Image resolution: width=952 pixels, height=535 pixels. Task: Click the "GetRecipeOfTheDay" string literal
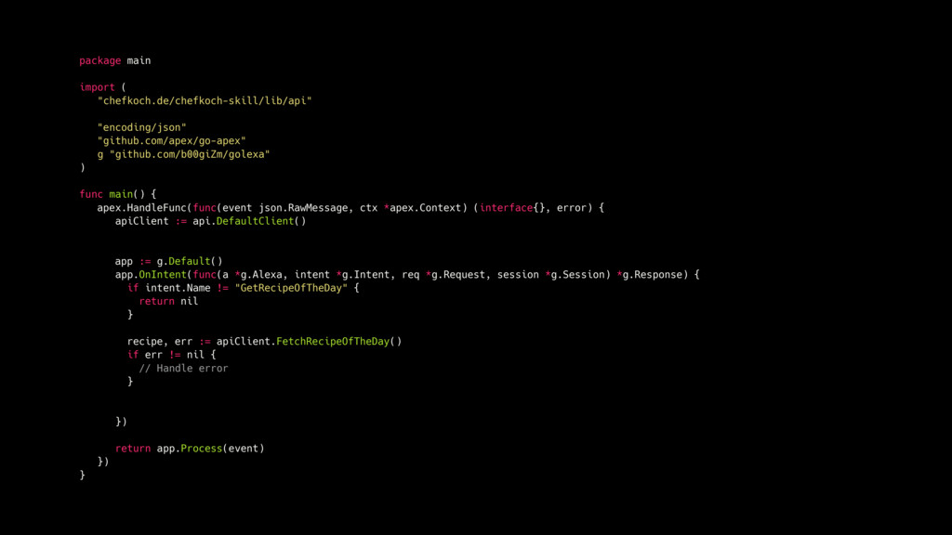pos(291,288)
